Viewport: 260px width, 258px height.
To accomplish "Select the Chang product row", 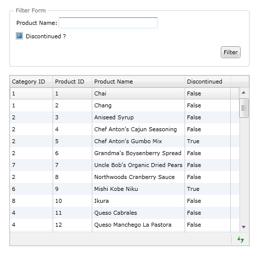I will pos(125,105).
